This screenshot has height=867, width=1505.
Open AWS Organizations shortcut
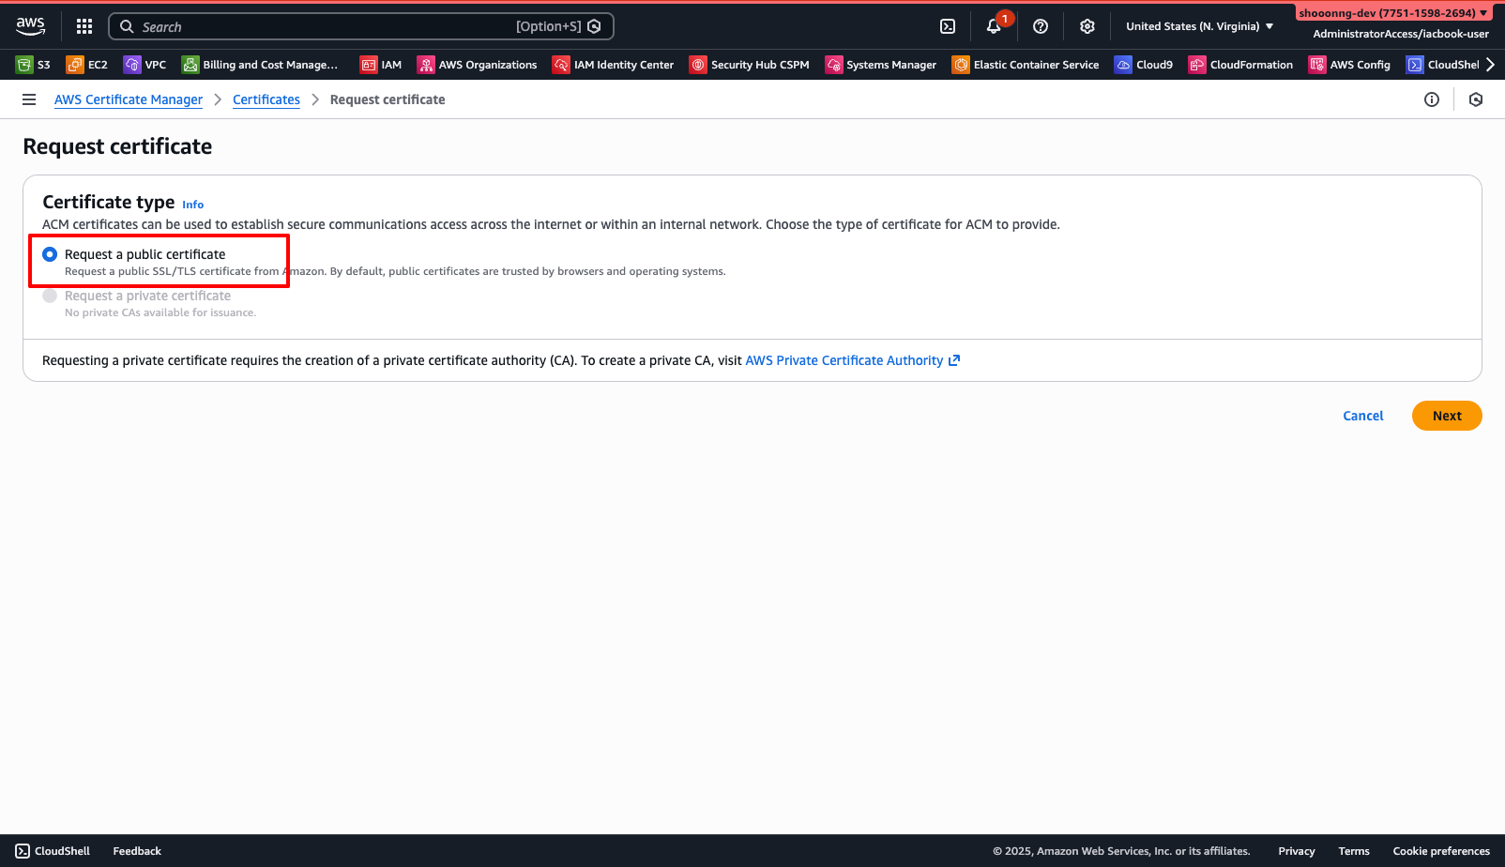point(478,65)
